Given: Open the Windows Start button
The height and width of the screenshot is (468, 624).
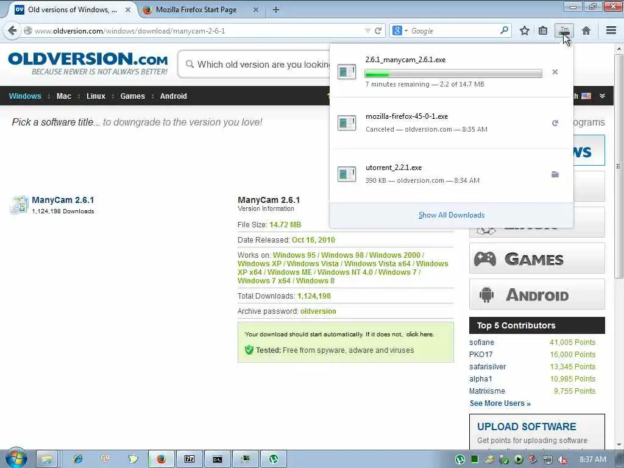Looking at the screenshot, I should [16, 458].
